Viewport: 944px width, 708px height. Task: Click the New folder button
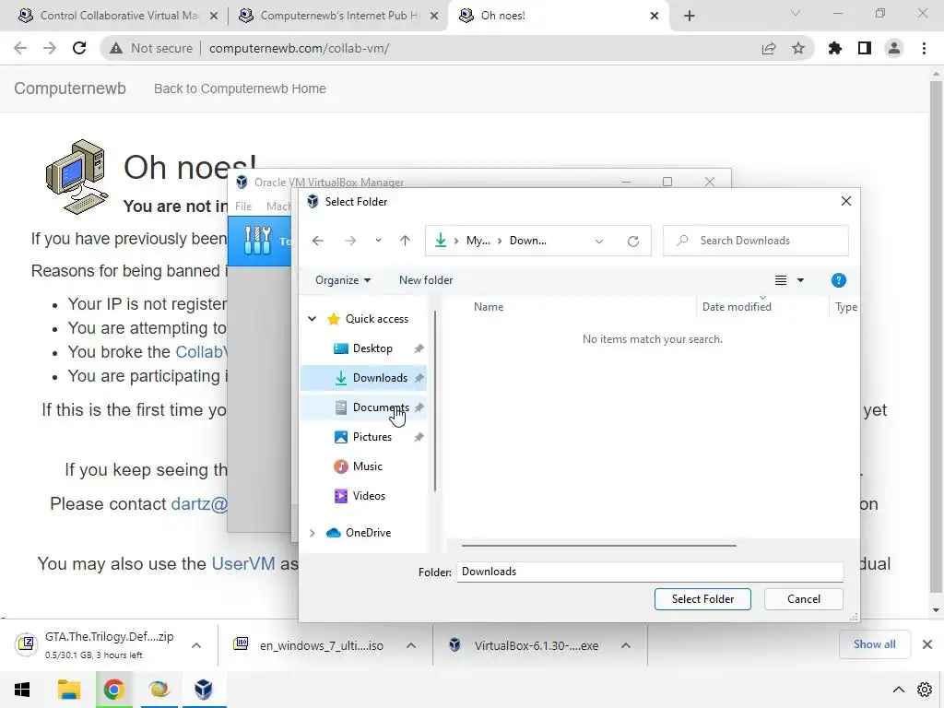pyautogui.click(x=426, y=280)
